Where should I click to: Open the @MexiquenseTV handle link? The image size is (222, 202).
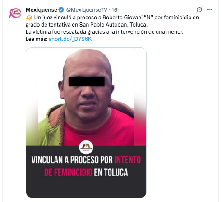click(87, 10)
